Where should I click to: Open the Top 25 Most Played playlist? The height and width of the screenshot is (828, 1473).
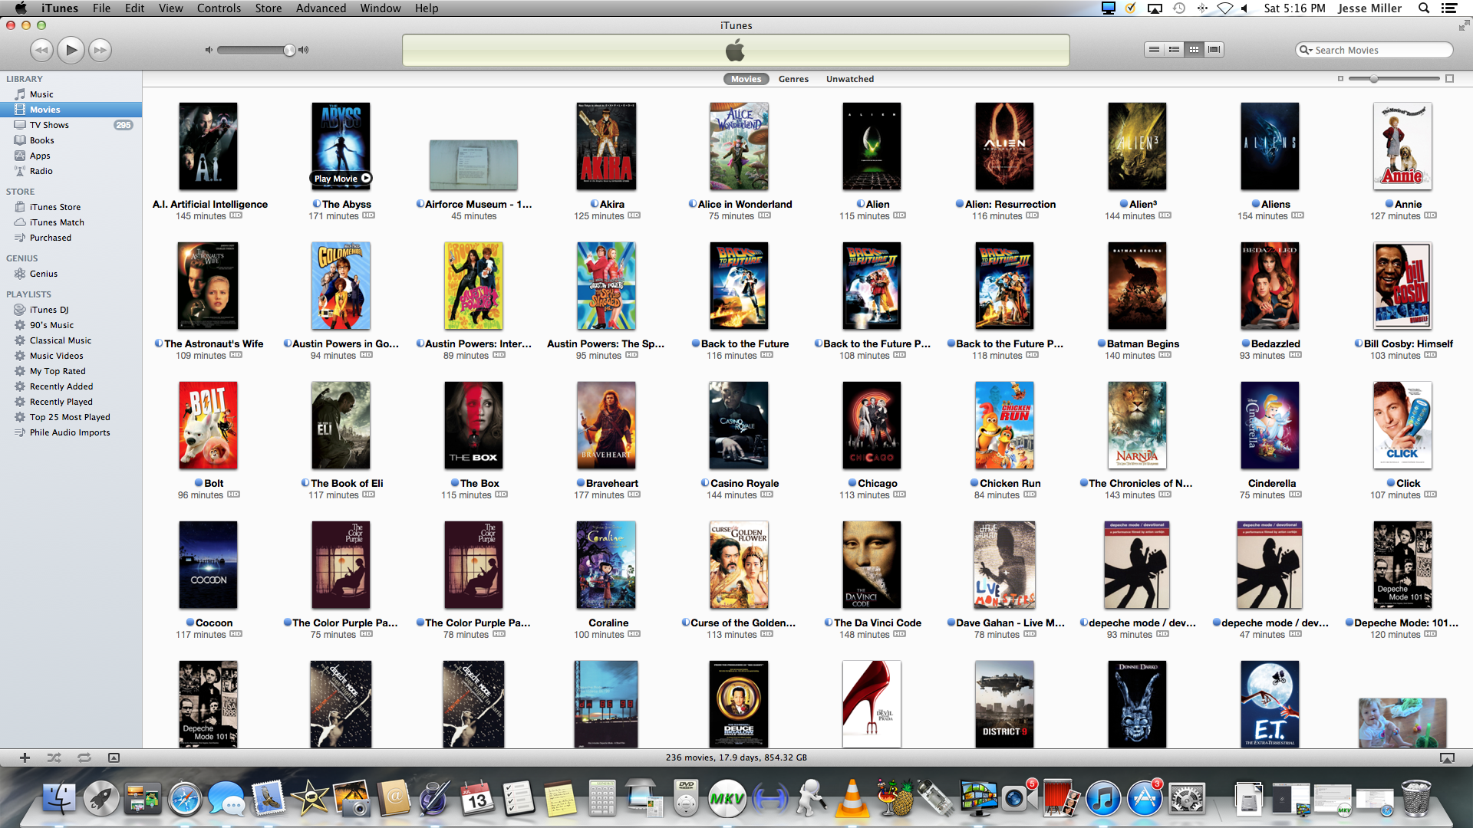click(x=71, y=417)
